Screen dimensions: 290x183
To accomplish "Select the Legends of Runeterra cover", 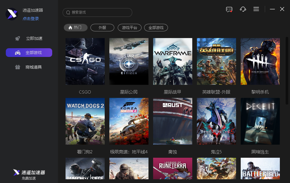I will (x=173, y=168).
